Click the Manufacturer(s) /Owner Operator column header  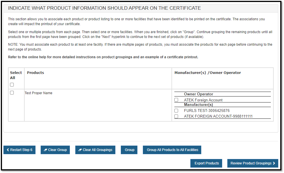[208, 73]
